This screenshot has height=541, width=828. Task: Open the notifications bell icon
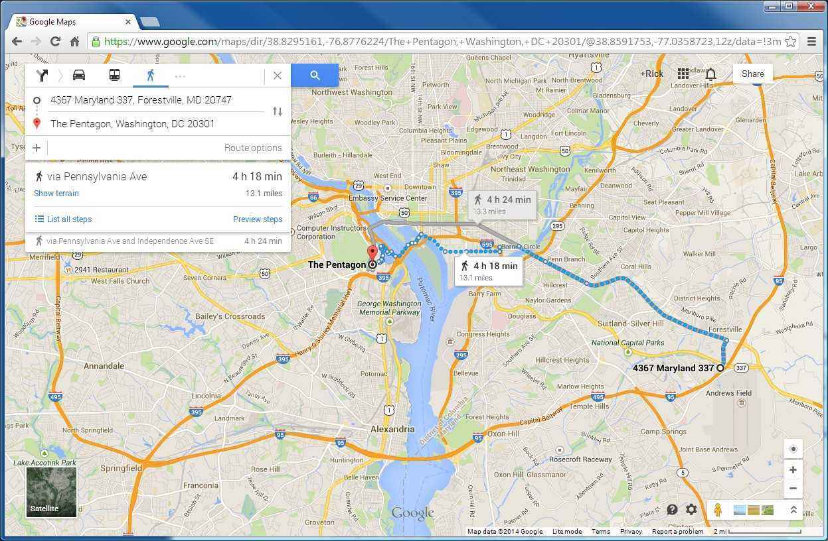point(710,74)
